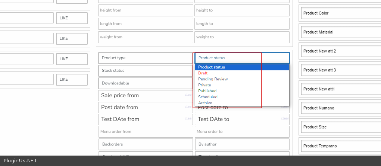Choose Scheduled from the dropdown list
Image resolution: width=381 pixels, height=166 pixels.
(x=208, y=97)
